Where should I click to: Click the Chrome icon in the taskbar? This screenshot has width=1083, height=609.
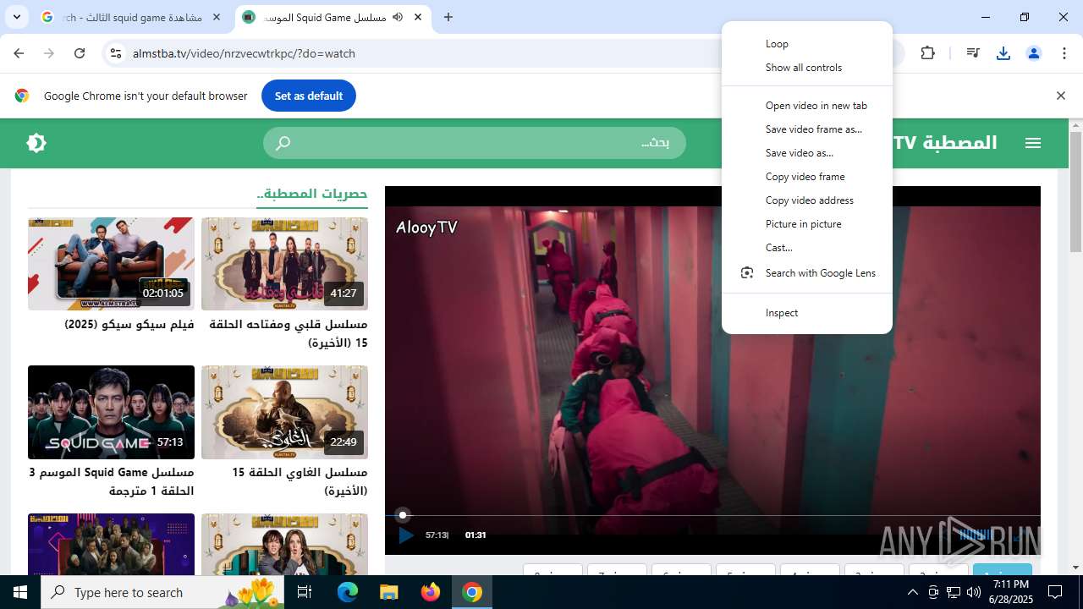(x=472, y=592)
